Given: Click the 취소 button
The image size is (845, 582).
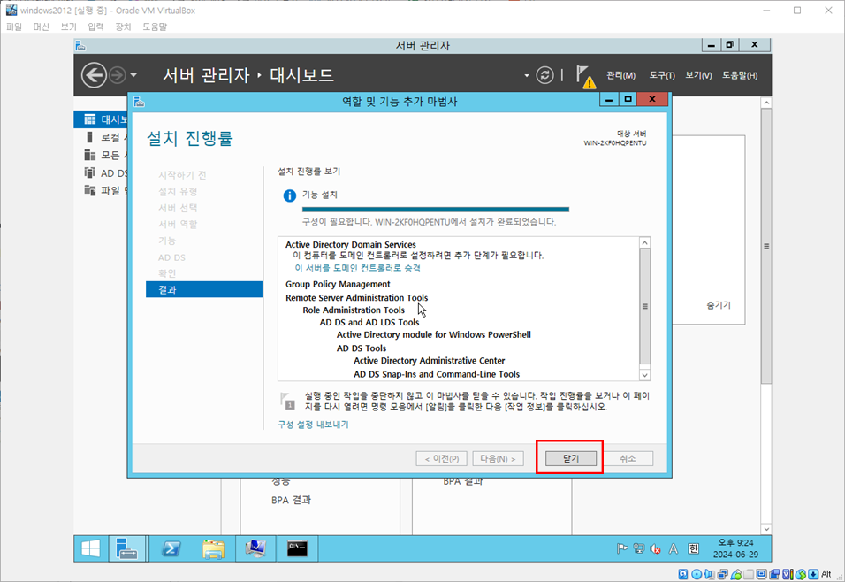Looking at the screenshot, I should pos(628,458).
